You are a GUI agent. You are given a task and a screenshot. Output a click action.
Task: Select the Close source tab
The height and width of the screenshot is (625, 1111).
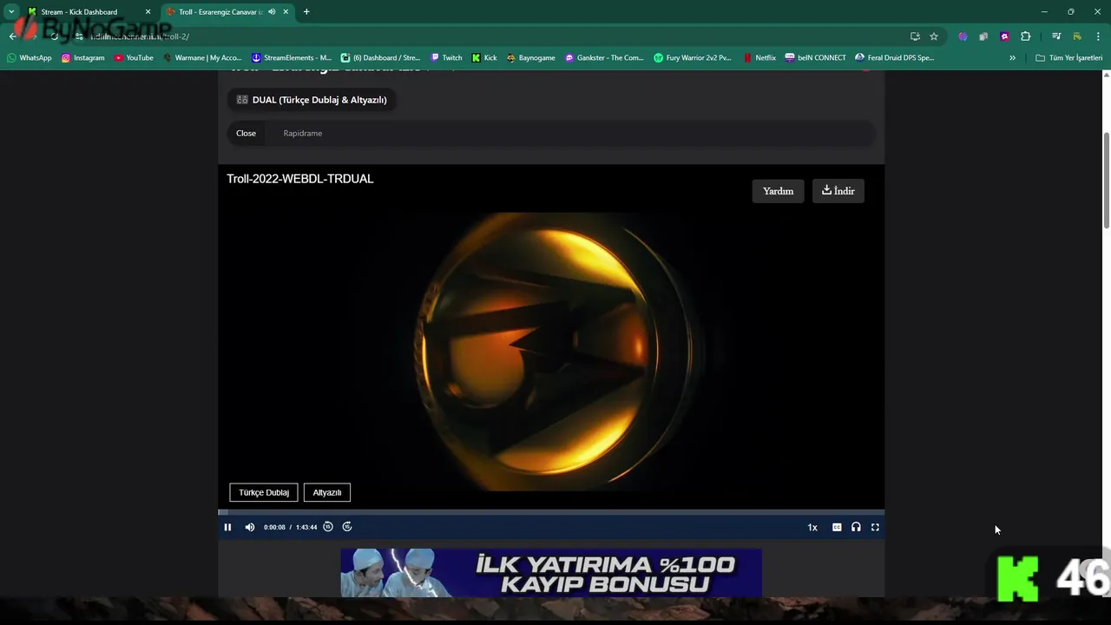tap(246, 133)
